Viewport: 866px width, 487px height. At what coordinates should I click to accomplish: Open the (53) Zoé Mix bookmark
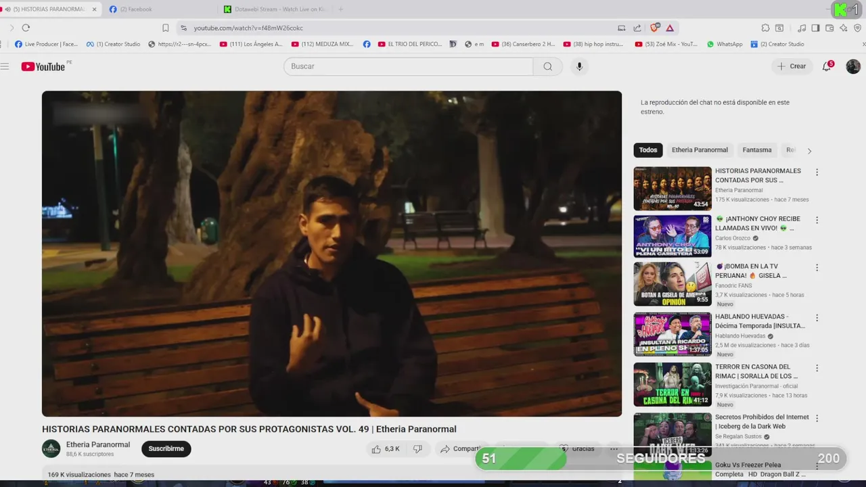tap(666, 44)
